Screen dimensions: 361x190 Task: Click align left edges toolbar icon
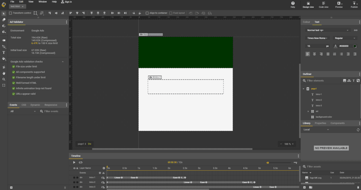pos(71,13)
